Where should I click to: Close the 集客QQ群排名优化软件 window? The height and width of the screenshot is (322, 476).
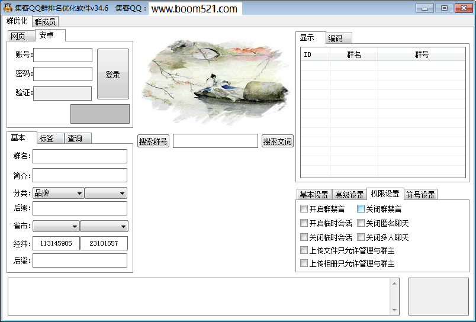point(464,8)
